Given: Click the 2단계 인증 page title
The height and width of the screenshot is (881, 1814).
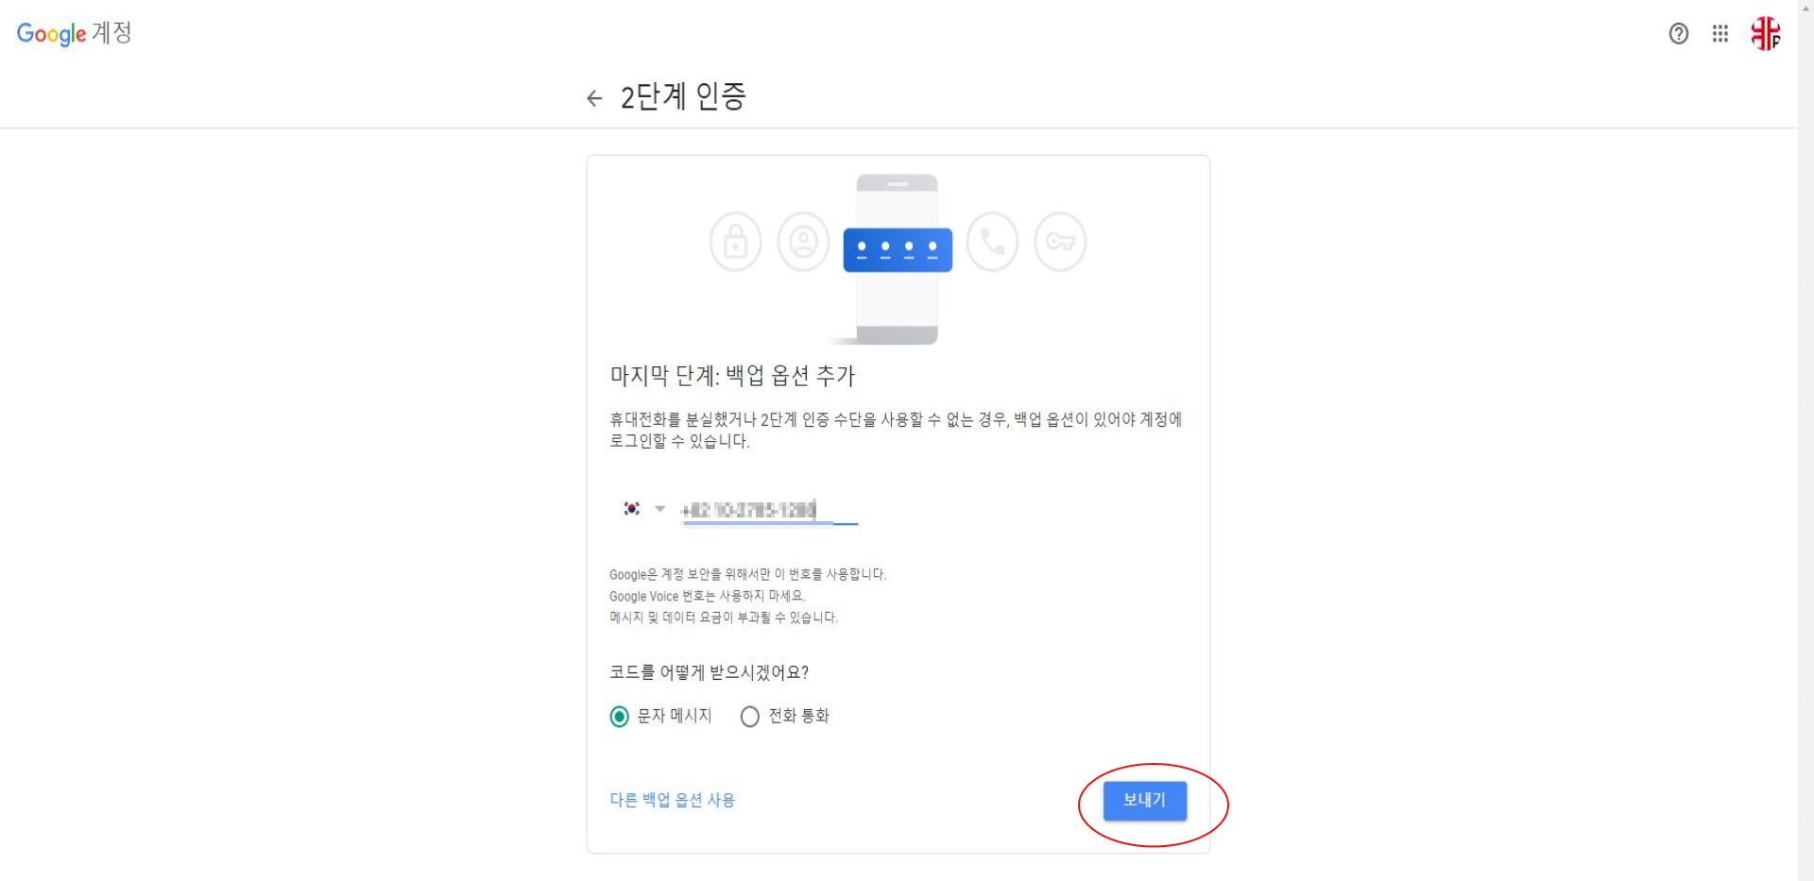Looking at the screenshot, I should click(x=683, y=96).
